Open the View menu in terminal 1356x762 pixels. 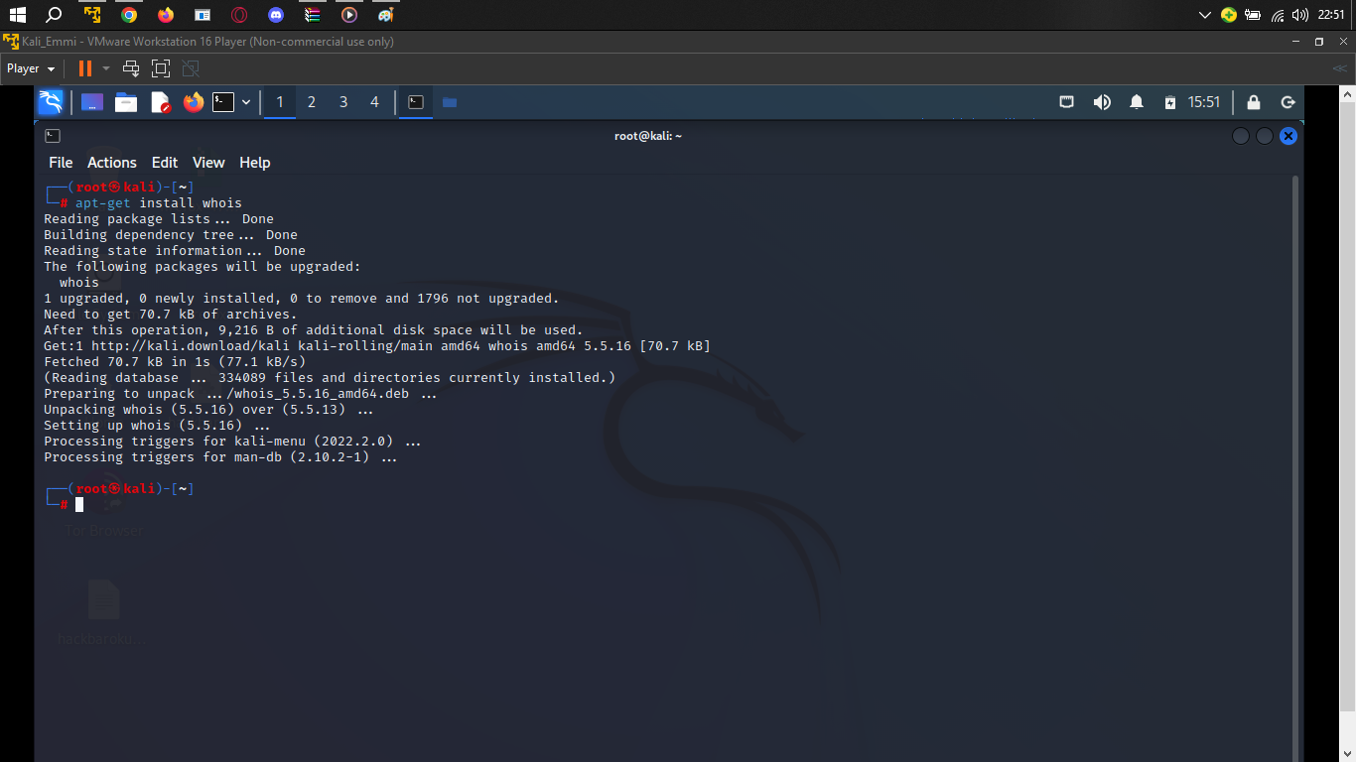click(208, 163)
